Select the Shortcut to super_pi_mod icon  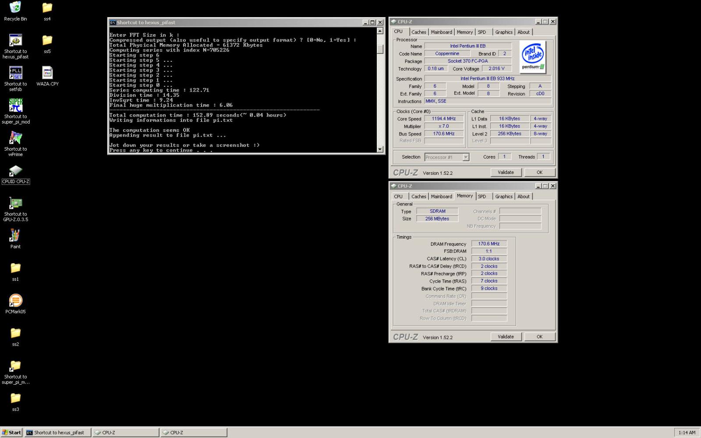(15, 111)
